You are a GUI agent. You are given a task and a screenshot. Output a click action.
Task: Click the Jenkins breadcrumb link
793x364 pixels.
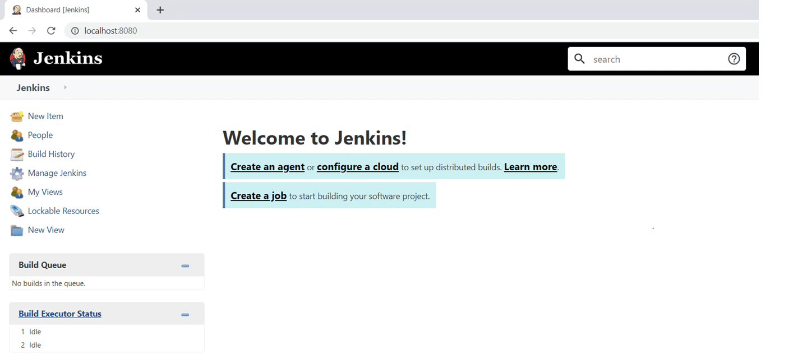pos(33,87)
